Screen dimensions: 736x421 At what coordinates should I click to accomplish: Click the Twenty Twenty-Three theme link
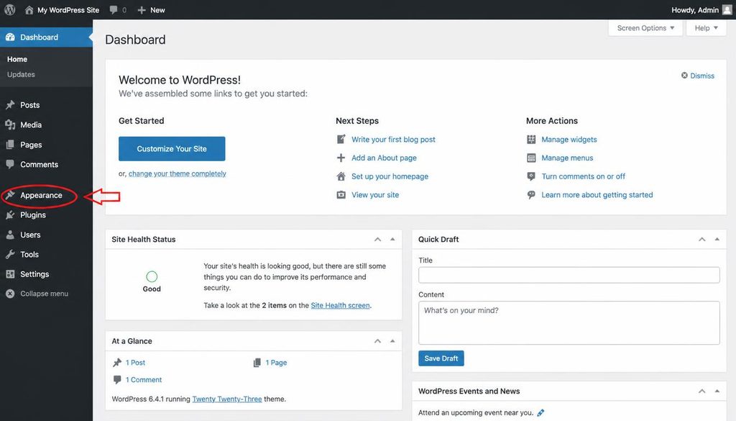click(227, 399)
